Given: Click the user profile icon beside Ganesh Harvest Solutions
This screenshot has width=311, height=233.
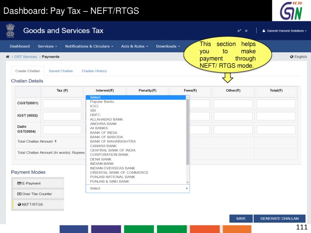Looking at the screenshot, I should tap(264, 31).
